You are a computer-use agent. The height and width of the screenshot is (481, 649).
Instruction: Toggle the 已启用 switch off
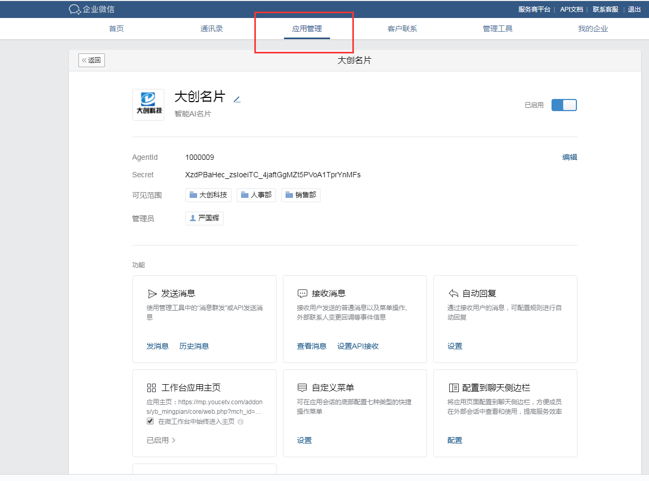click(x=564, y=105)
